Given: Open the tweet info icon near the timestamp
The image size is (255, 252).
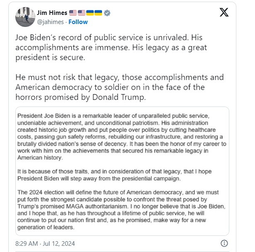Looking at the screenshot, I should 224,243.
